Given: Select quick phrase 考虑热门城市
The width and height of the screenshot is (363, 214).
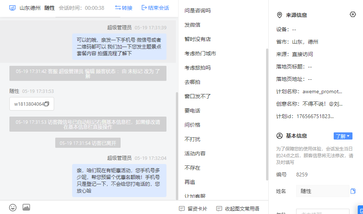Looking at the screenshot, I should [200, 53].
